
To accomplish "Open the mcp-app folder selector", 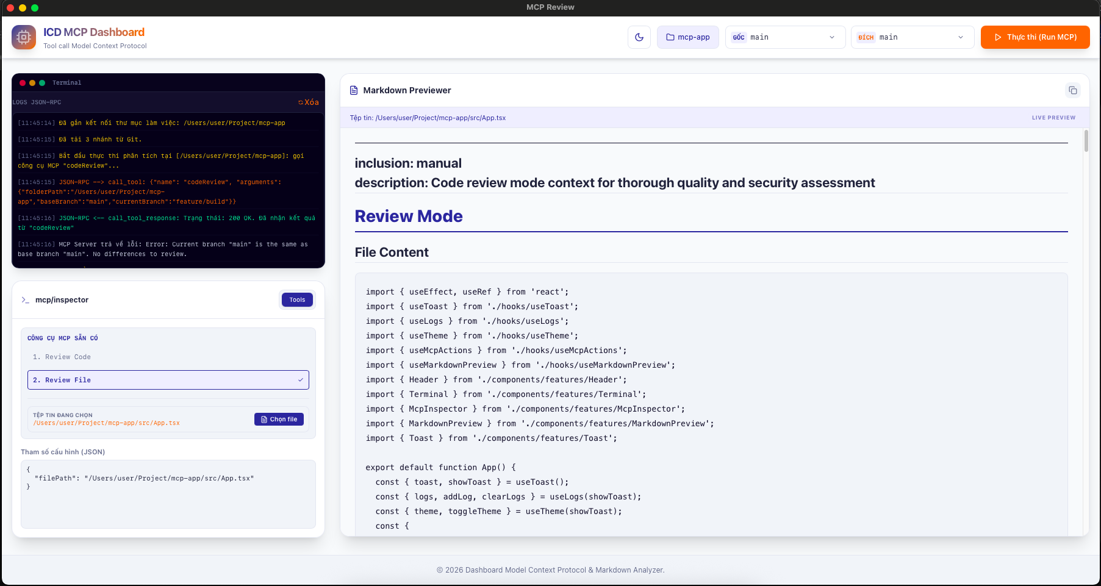I will [x=688, y=37].
